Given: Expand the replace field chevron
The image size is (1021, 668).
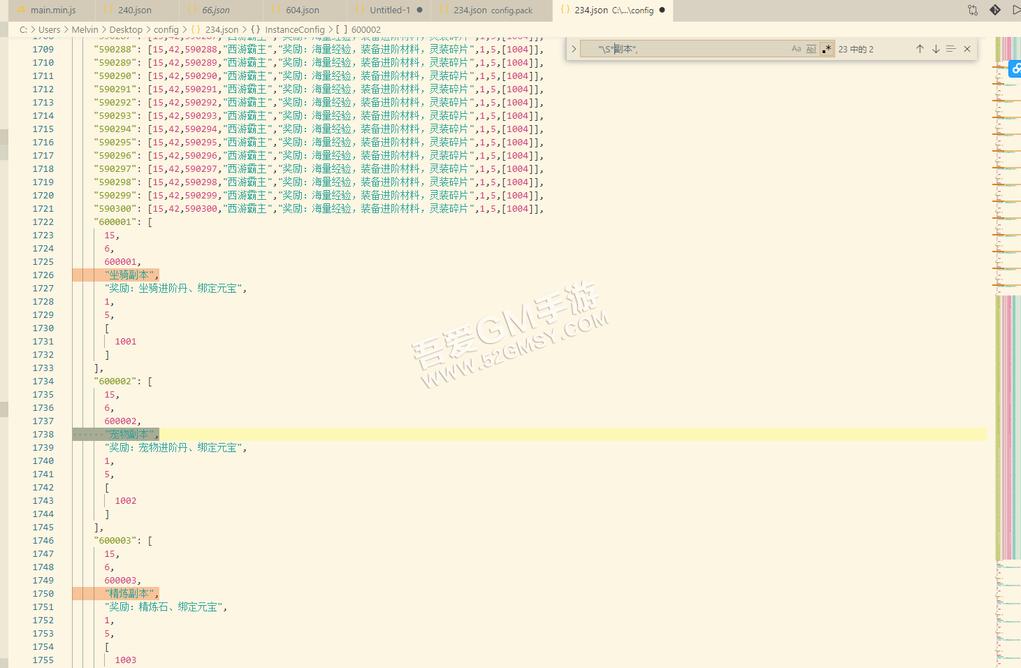Looking at the screenshot, I should click(574, 49).
